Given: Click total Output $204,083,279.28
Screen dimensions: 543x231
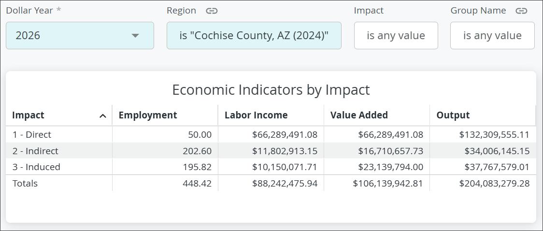Looking at the screenshot, I should coord(494,183).
